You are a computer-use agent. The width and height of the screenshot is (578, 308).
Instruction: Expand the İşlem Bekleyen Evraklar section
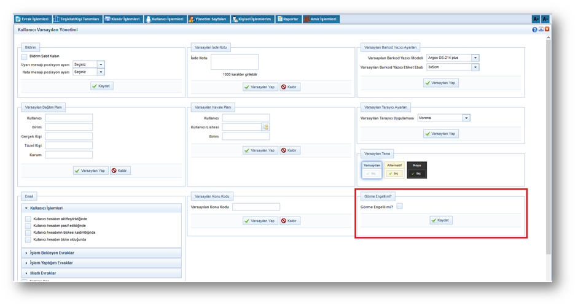tap(101, 253)
